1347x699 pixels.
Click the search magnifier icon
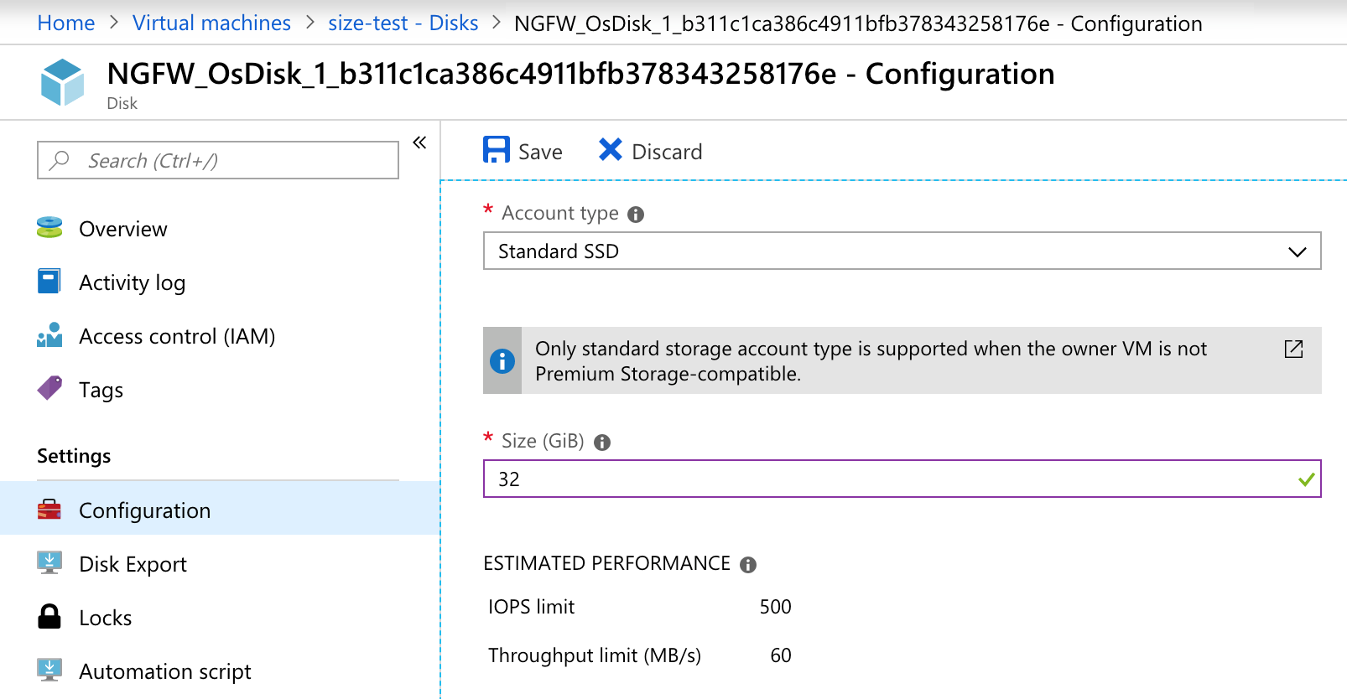[60, 160]
